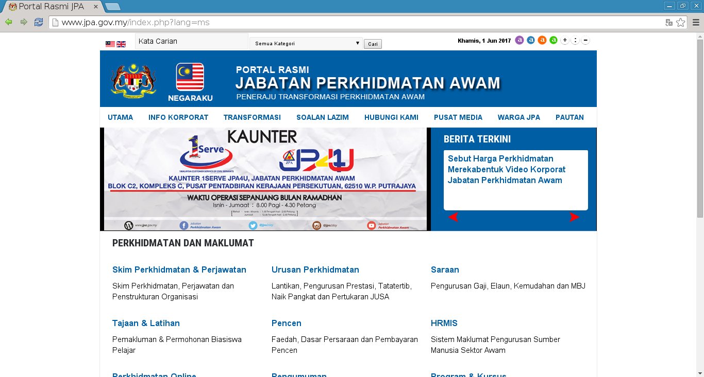This screenshot has height=377, width=704.
Task: Apply the blue 'a' font colour theme
Action: [531, 40]
